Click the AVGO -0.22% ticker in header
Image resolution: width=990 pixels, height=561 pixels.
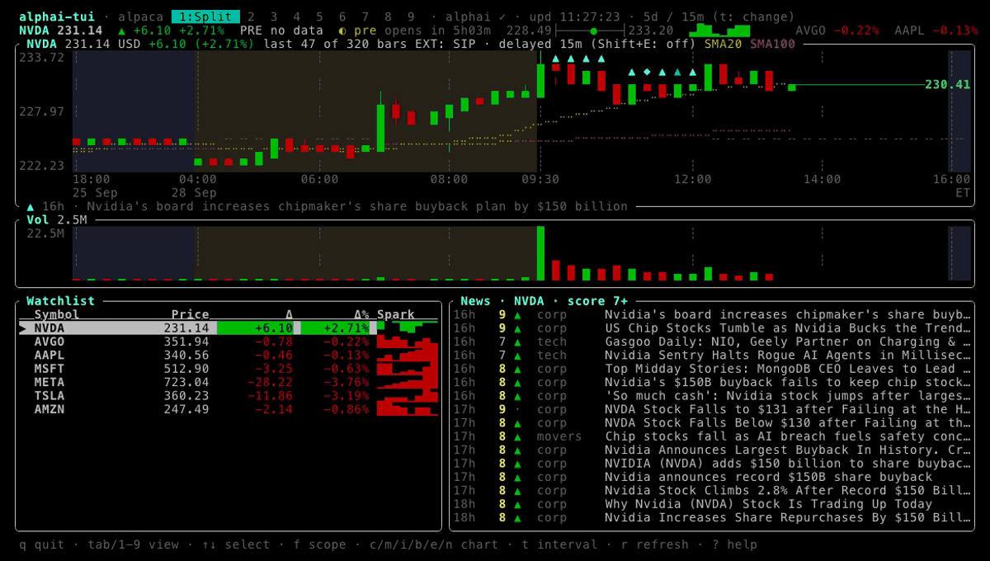[837, 31]
